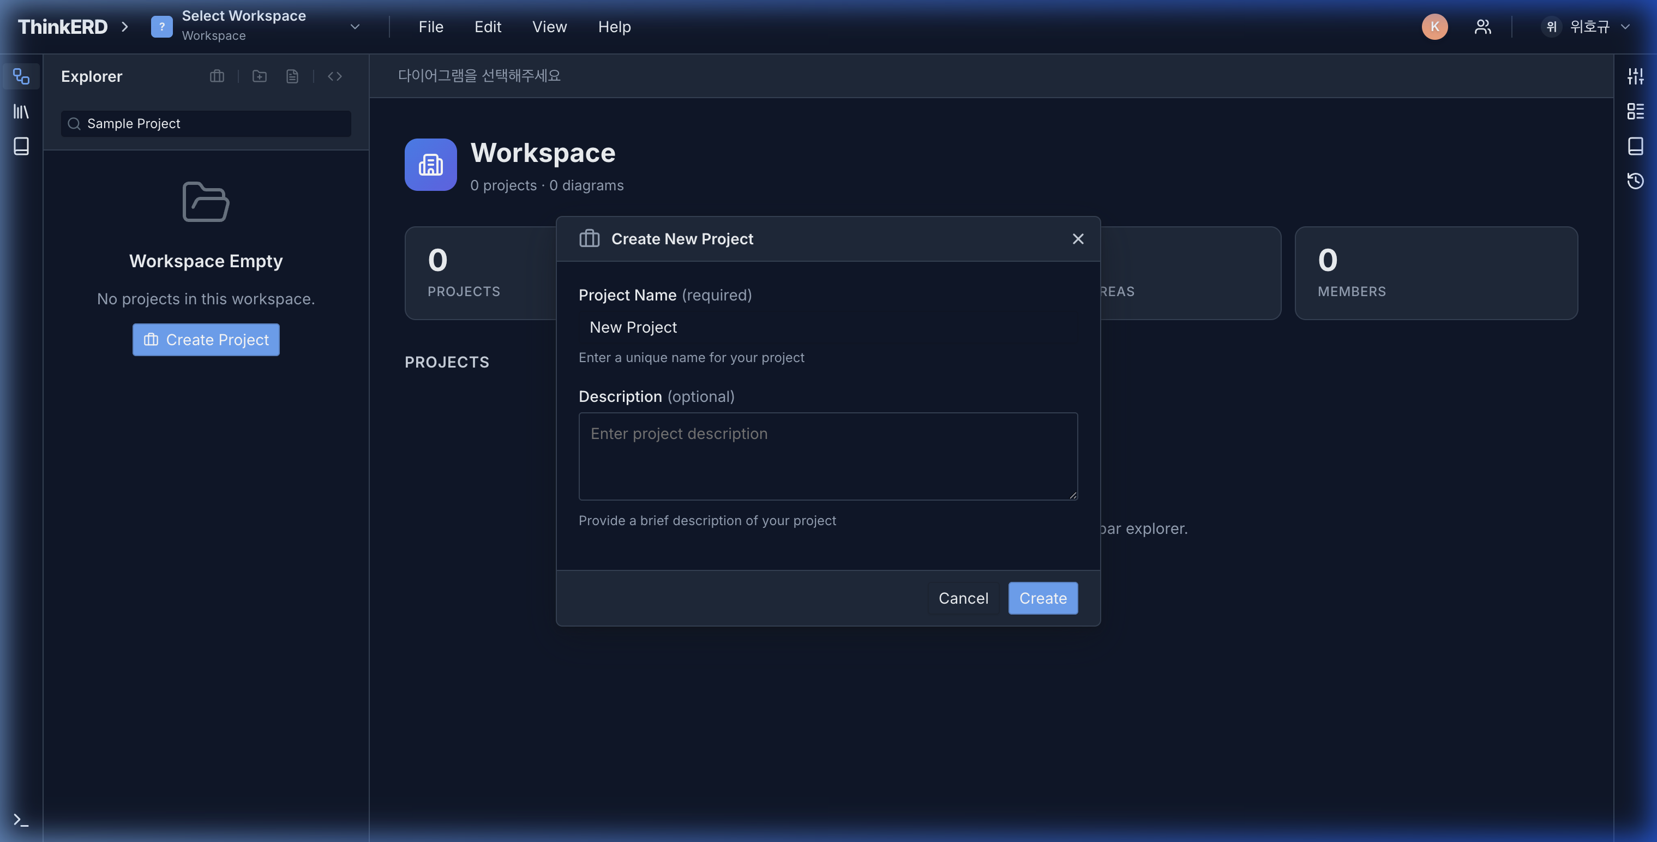Click the suitcase icon in dialog header
The height and width of the screenshot is (842, 1657).
(x=589, y=239)
